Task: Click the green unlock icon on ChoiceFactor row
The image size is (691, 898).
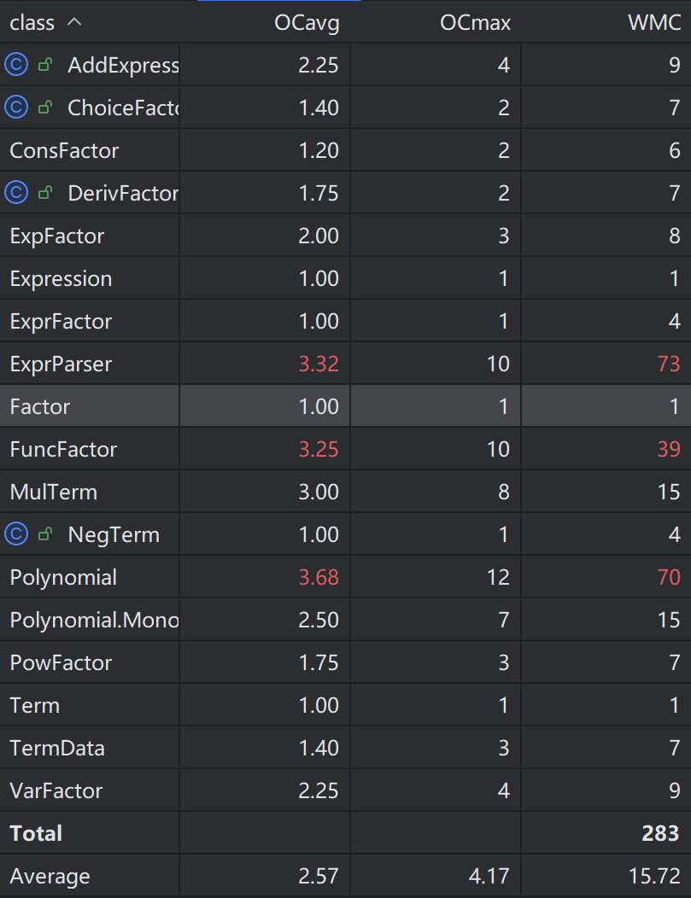Action: (x=45, y=107)
